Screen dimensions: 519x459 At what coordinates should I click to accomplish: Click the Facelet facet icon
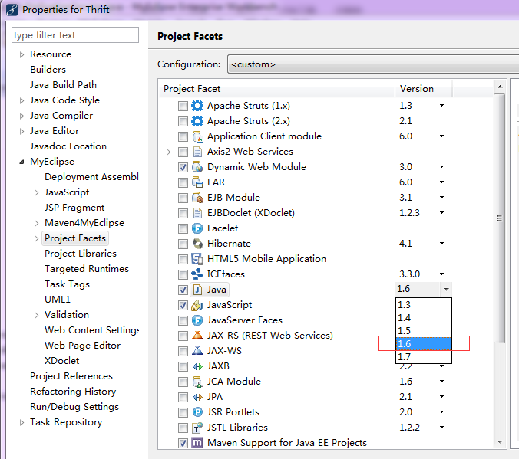coord(197,228)
